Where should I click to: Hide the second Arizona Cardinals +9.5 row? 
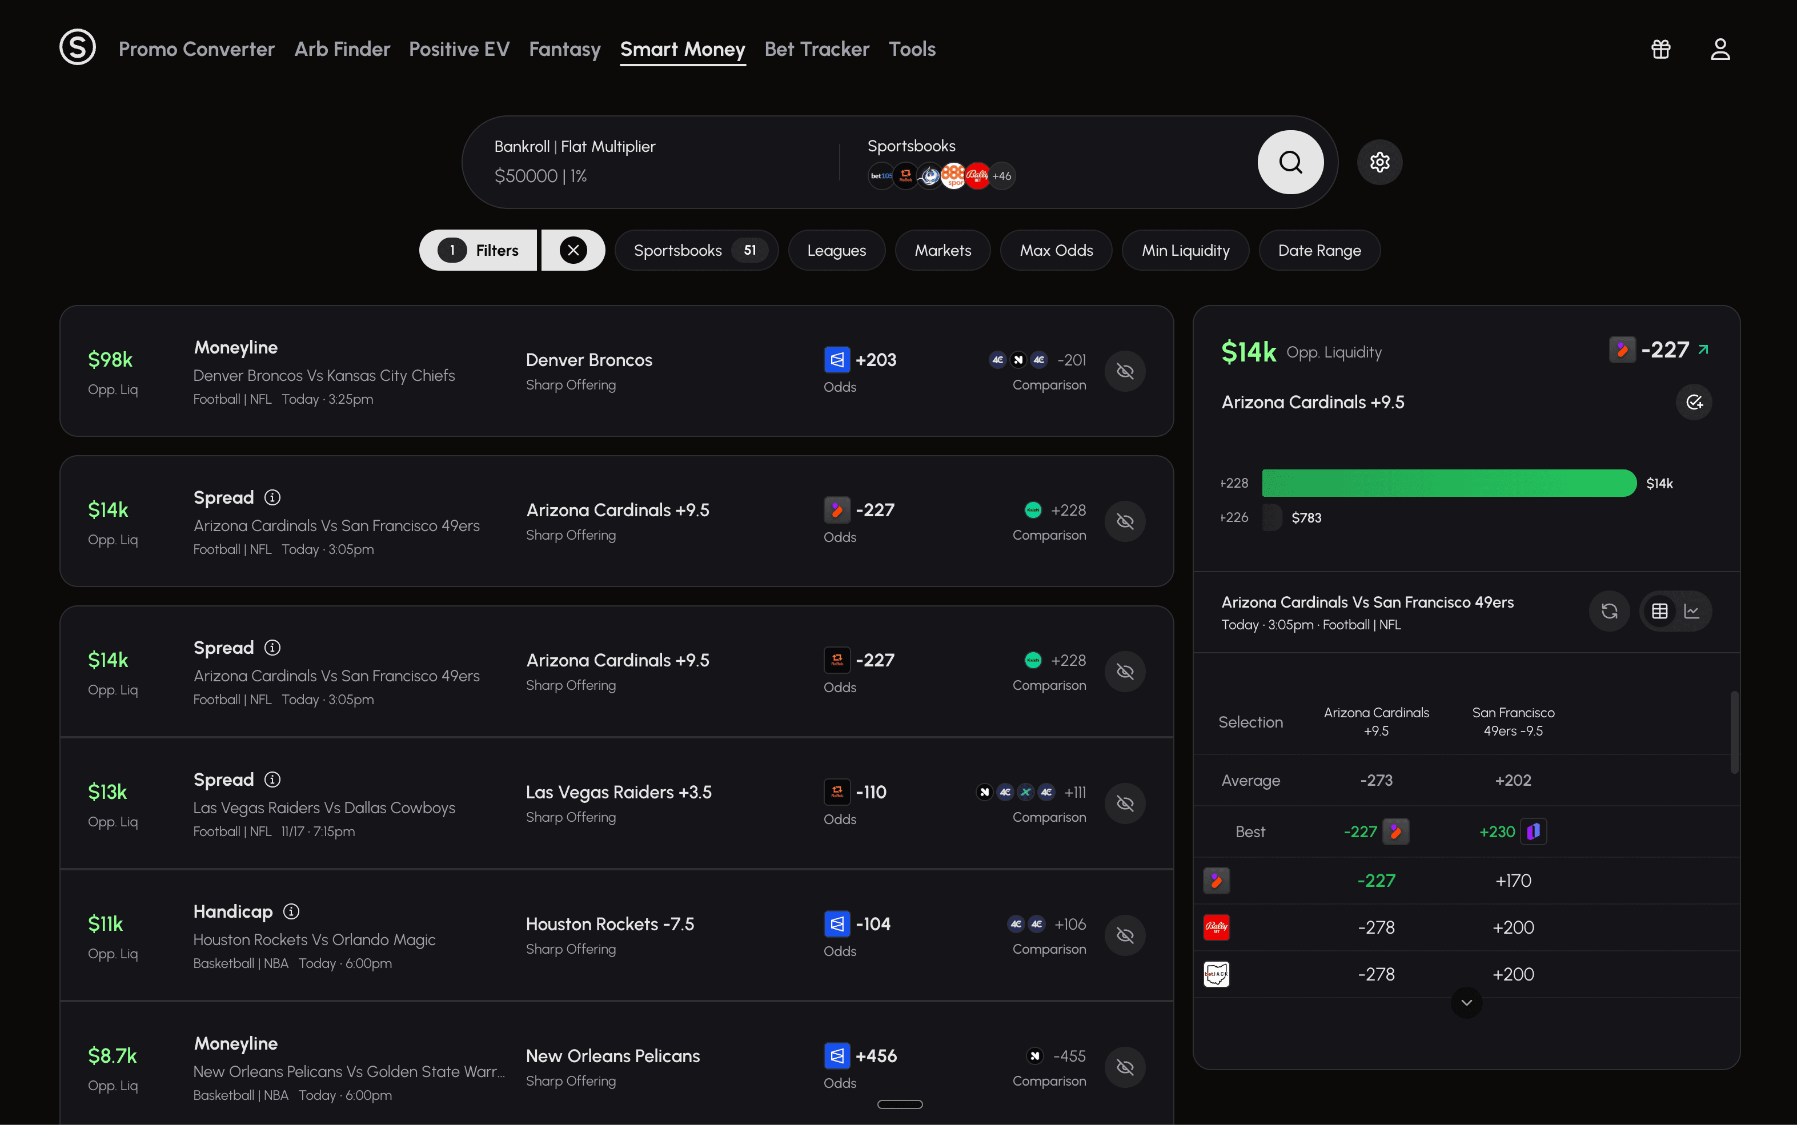coord(1125,671)
